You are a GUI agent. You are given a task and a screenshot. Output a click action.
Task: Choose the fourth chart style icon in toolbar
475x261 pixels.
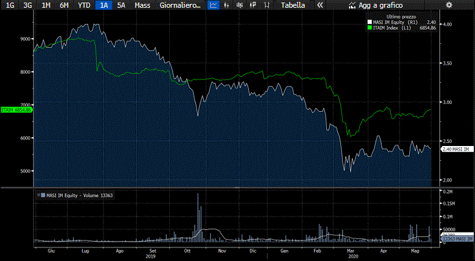(x=253, y=5)
